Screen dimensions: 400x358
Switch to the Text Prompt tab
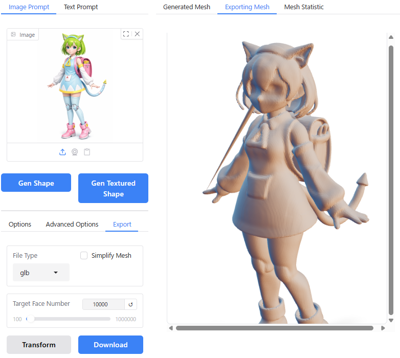[x=81, y=7]
